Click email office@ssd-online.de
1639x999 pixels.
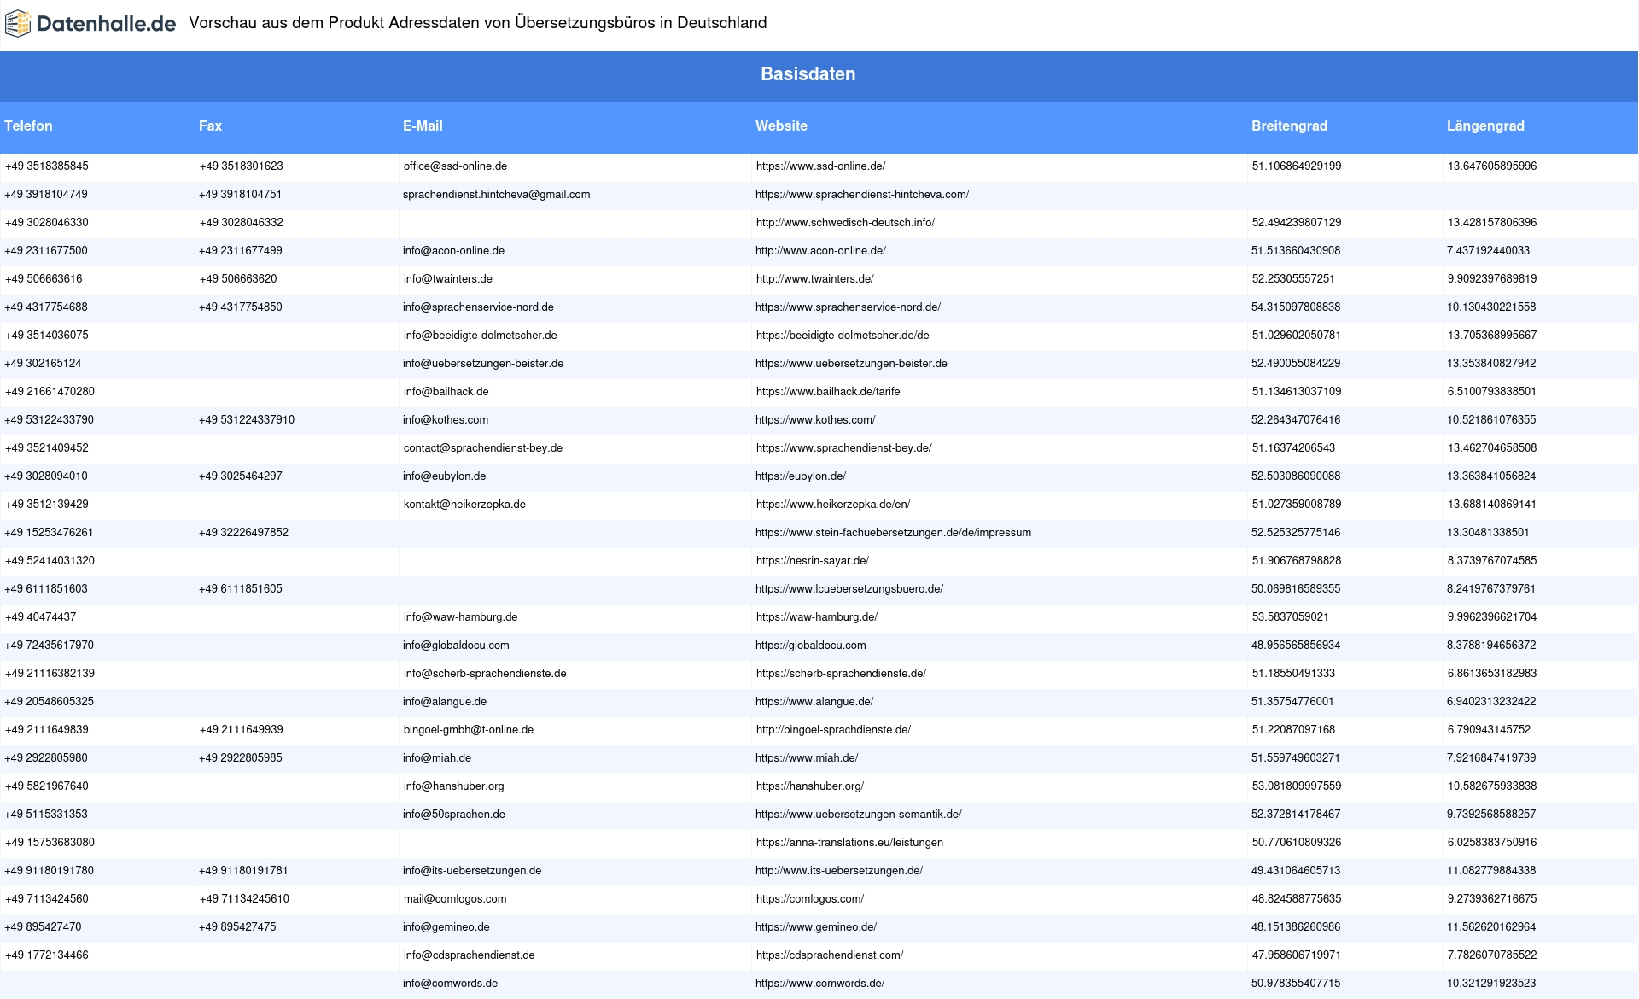[455, 166]
